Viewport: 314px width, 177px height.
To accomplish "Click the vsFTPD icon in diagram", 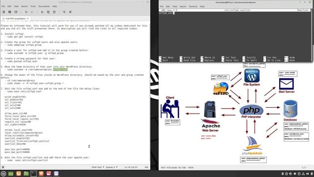I will pos(221,88).
